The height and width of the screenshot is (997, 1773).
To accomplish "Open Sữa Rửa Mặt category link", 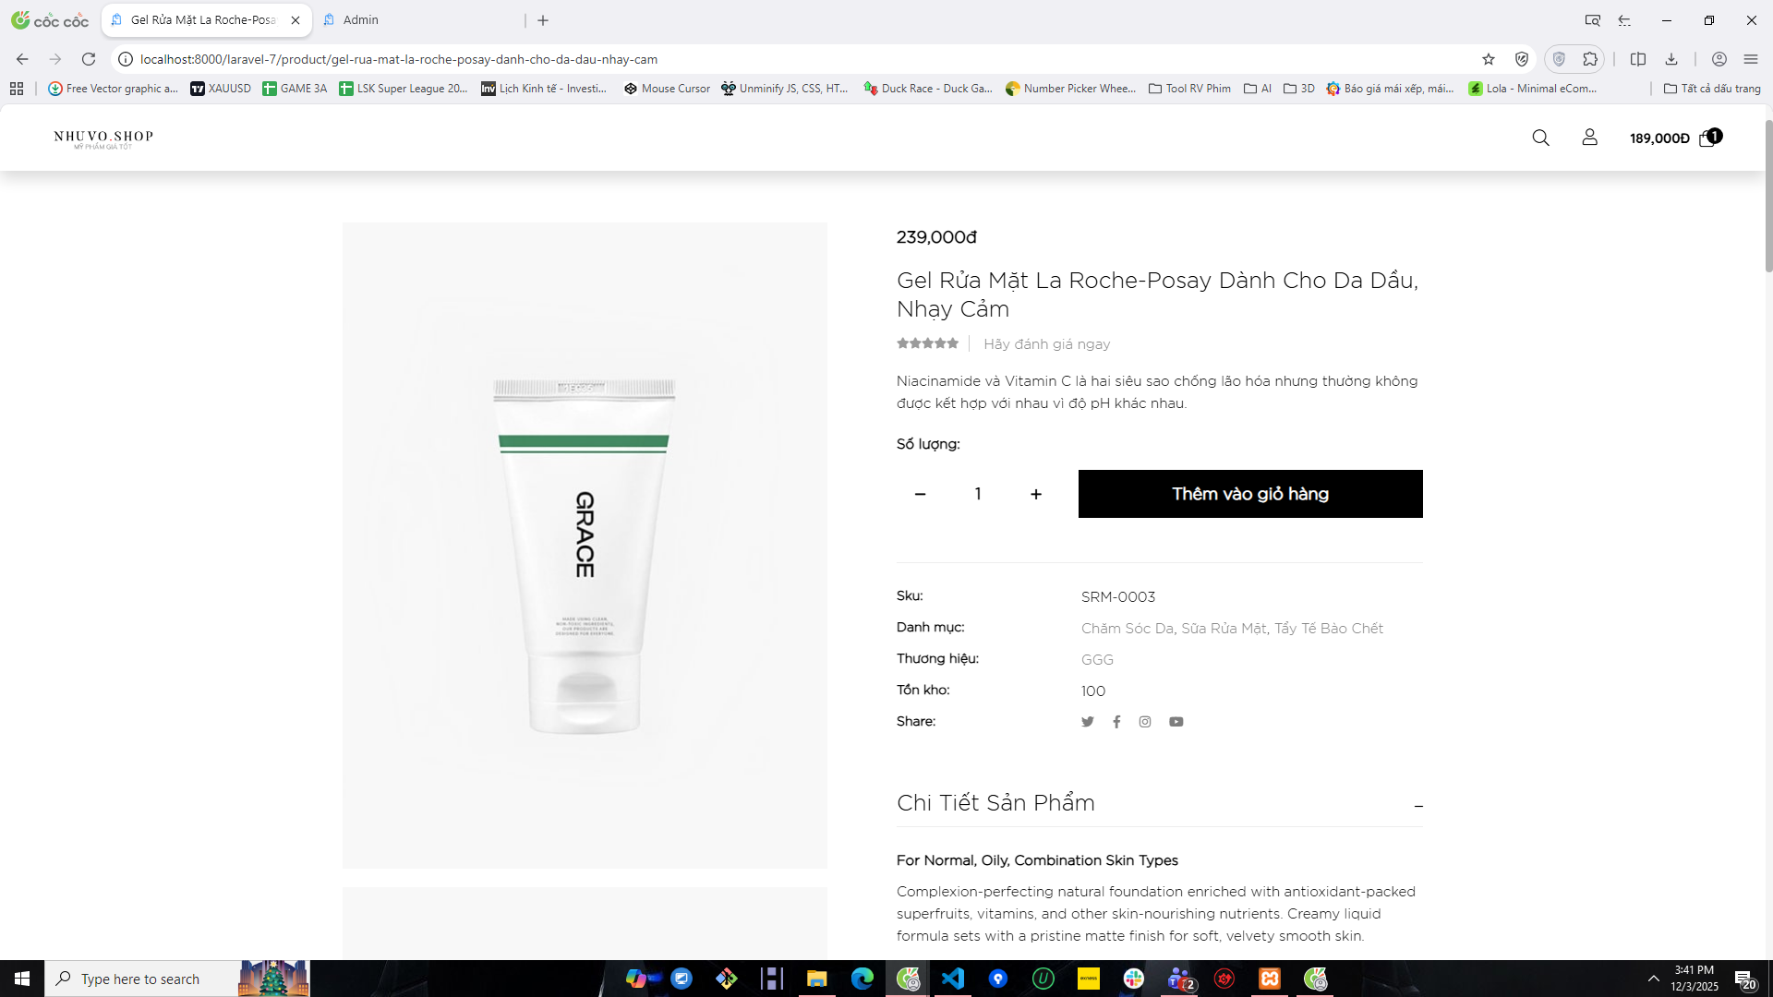I will tap(1224, 629).
